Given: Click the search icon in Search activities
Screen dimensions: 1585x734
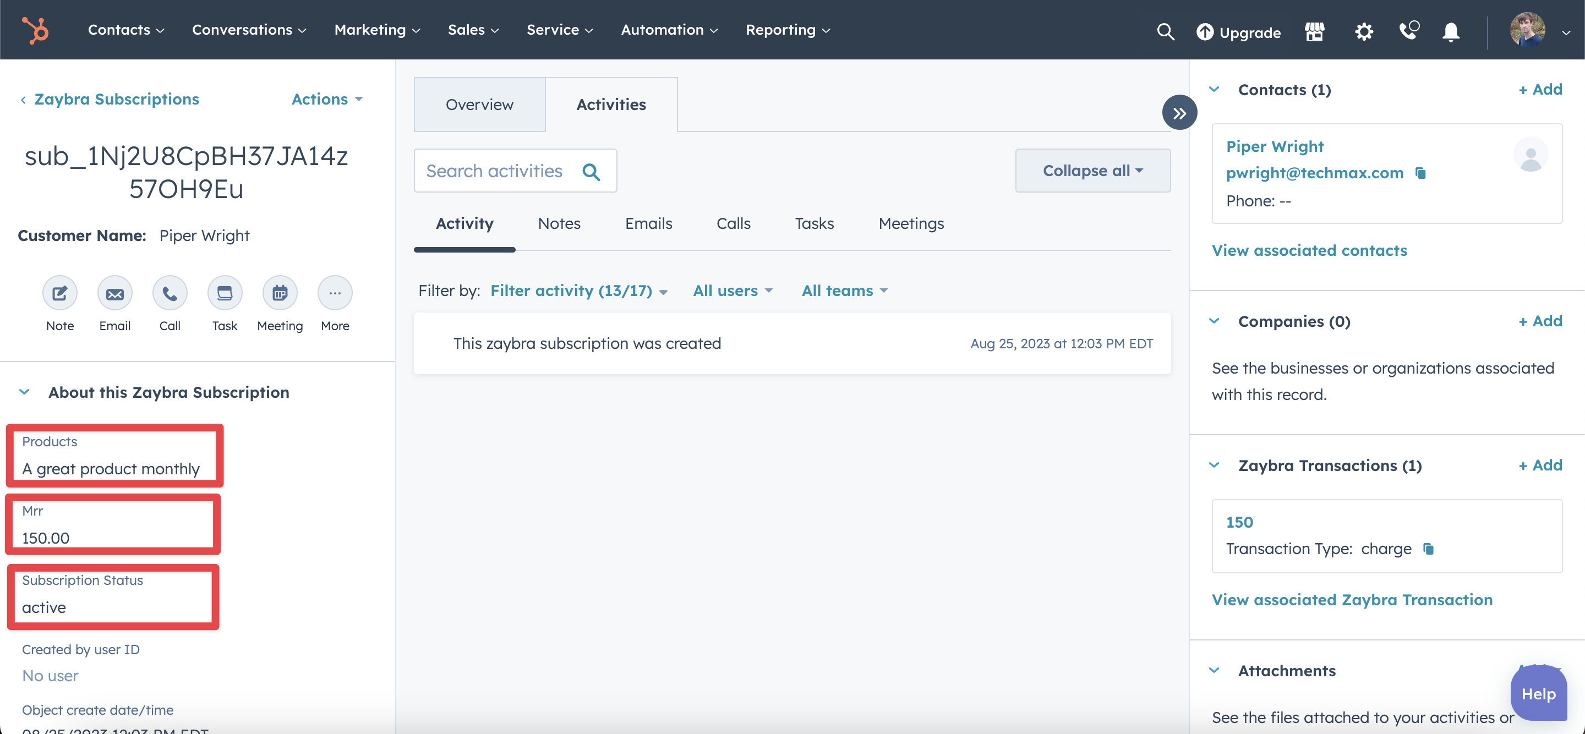Looking at the screenshot, I should (591, 171).
